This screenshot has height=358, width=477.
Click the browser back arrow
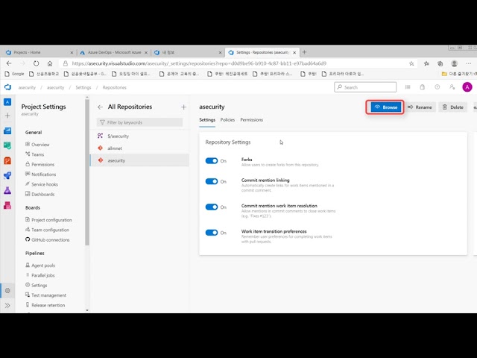(9, 63)
